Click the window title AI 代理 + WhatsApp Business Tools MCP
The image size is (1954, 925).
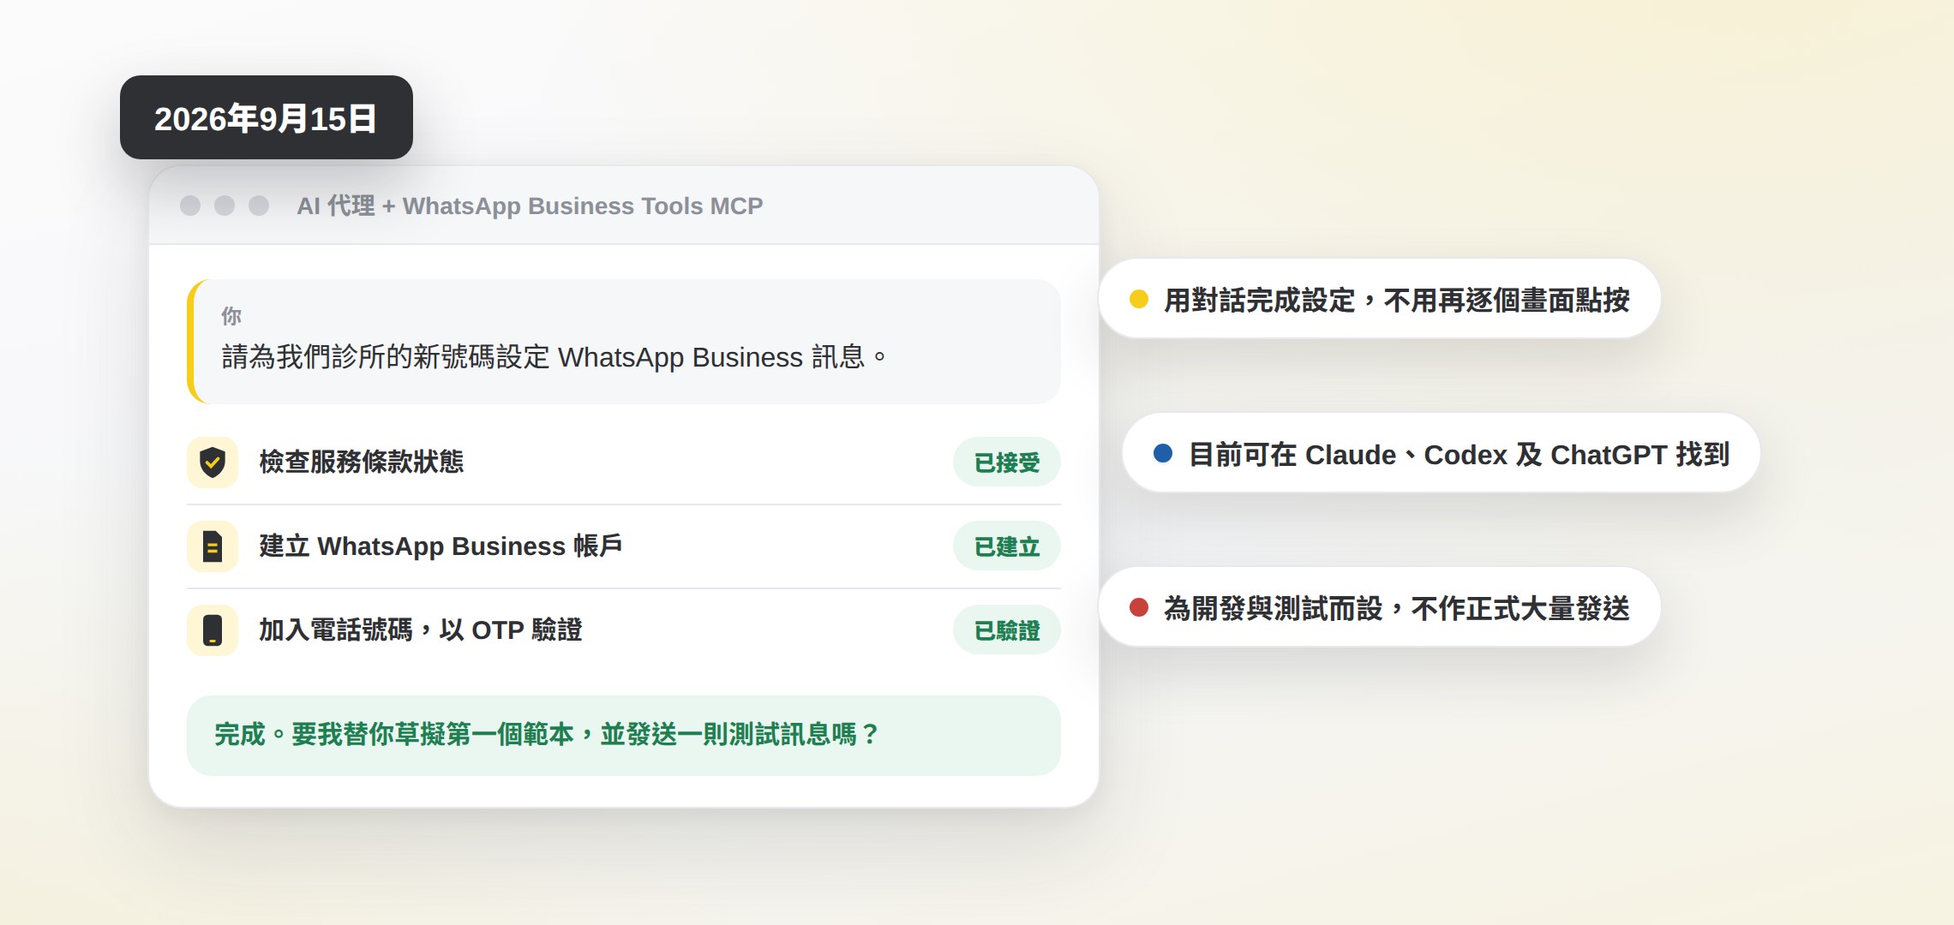[530, 206]
